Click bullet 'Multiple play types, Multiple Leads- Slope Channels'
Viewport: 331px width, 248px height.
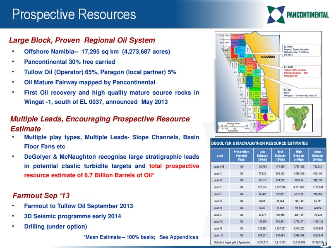pos(111,142)
